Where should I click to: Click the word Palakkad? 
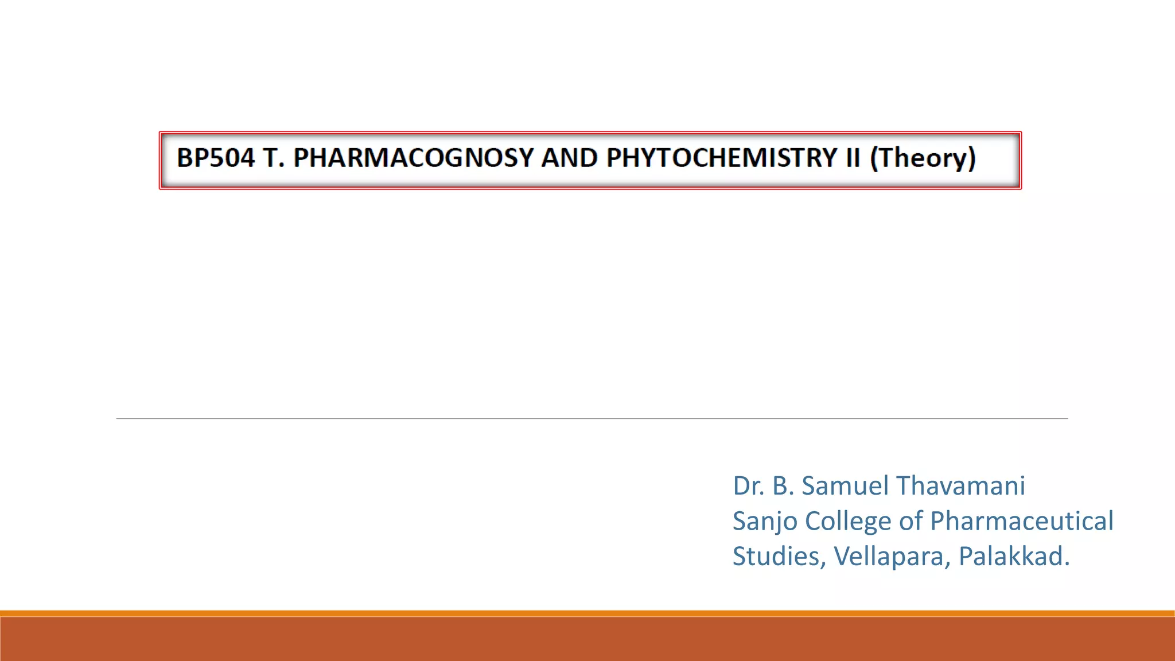[x=1014, y=556]
